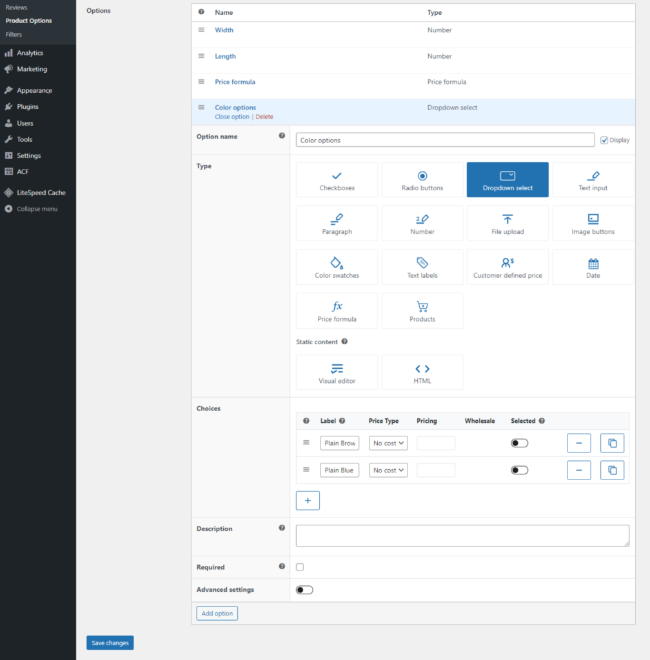
Task: Open the LiteSpeed Cache menu
Action: 41,193
